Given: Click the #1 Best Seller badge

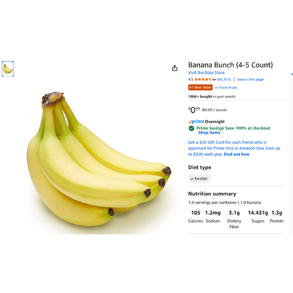Looking at the screenshot, I should [x=201, y=87].
